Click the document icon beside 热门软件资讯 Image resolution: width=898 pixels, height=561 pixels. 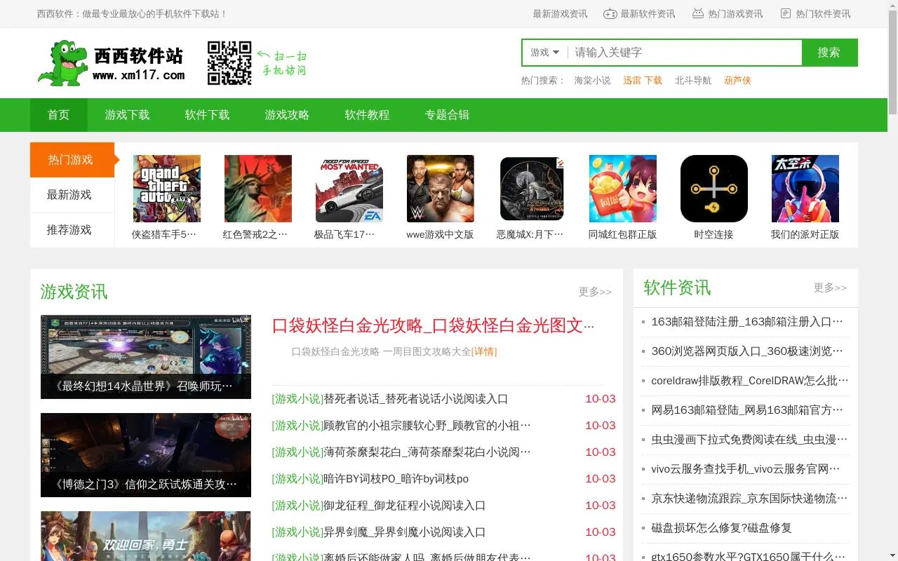pos(786,13)
